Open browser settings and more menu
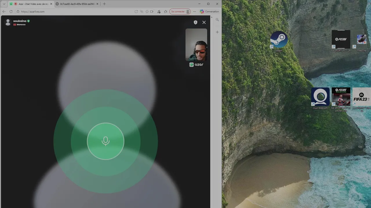This screenshot has width=371, height=208. click(194, 12)
